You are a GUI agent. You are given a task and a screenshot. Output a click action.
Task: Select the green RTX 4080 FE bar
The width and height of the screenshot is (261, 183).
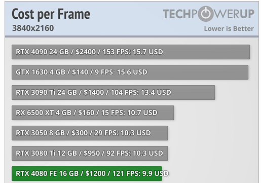[87, 173]
